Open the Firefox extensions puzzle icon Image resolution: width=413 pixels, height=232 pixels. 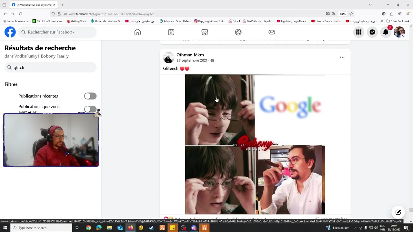(391, 14)
